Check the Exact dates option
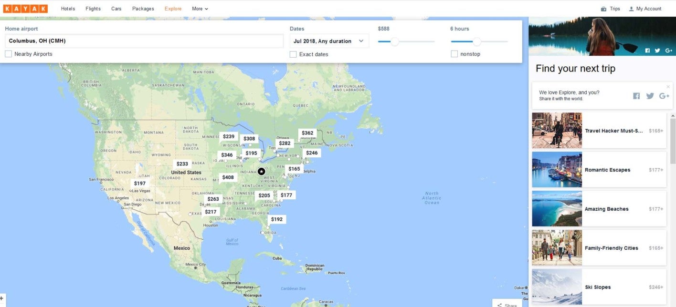Viewport: 676px width, 307px height. (293, 54)
